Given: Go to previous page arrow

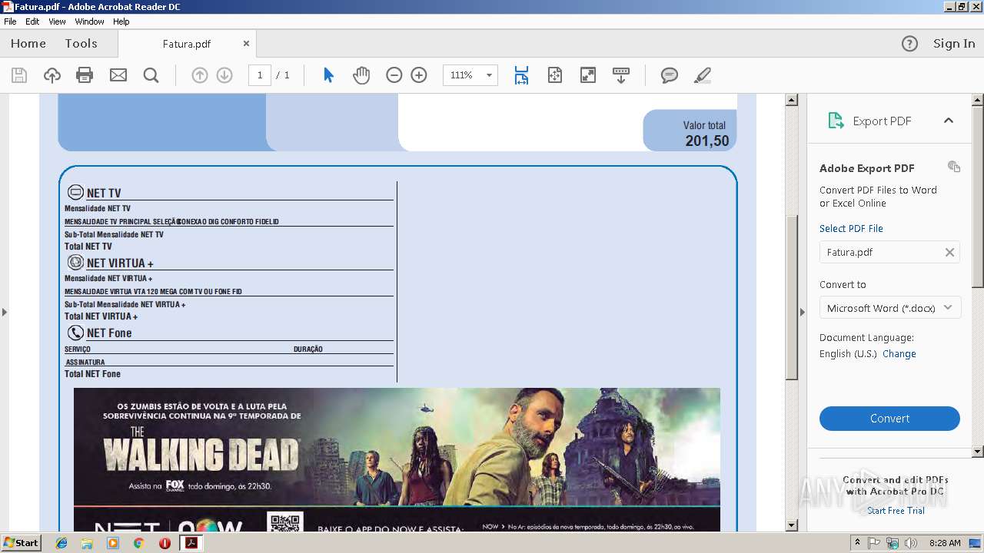Looking at the screenshot, I should point(200,75).
